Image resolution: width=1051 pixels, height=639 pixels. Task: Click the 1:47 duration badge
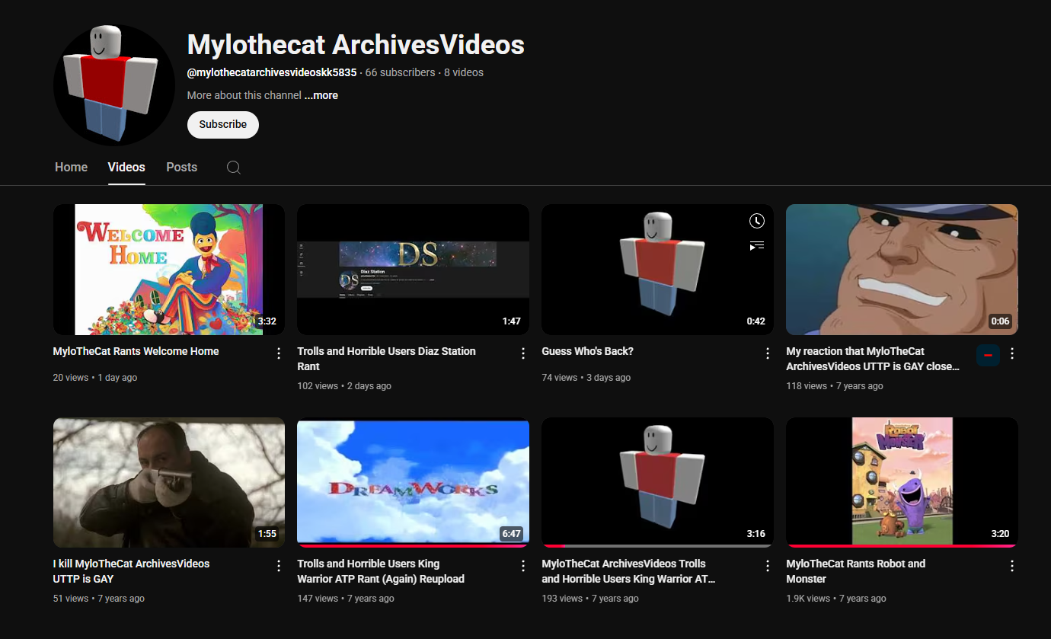click(x=511, y=321)
